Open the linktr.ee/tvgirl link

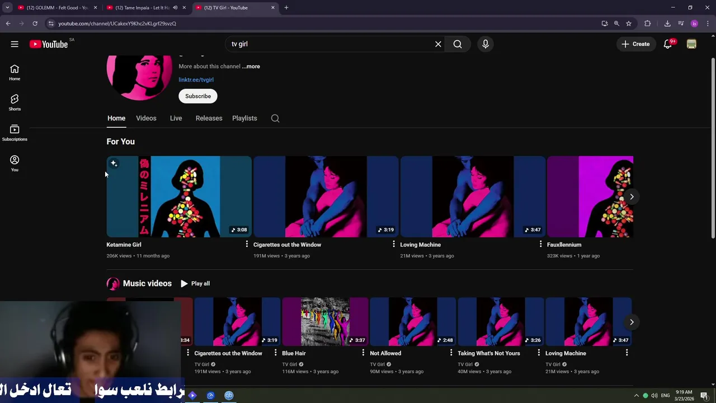coord(196,79)
